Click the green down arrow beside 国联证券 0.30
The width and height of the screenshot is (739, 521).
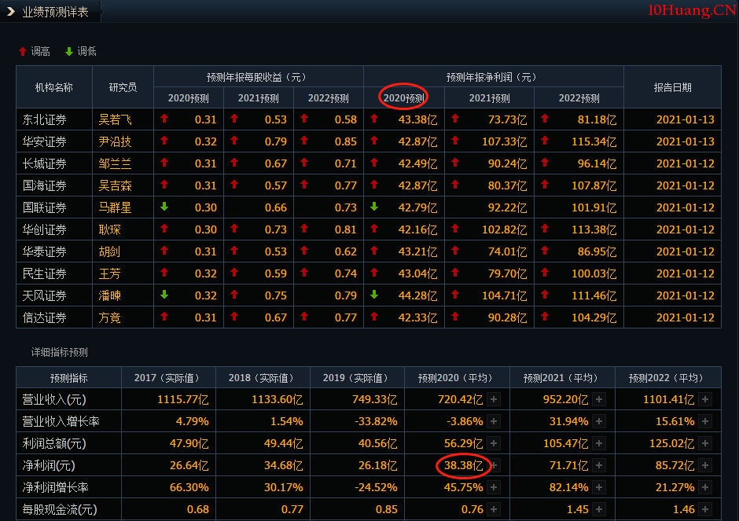tap(164, 207)
